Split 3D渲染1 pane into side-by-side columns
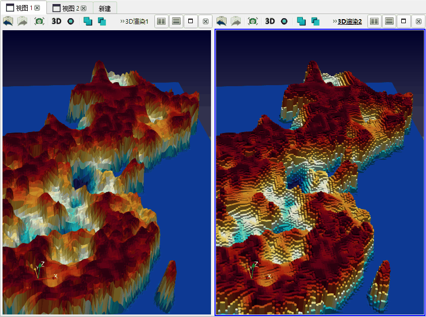 pos(162,21)
